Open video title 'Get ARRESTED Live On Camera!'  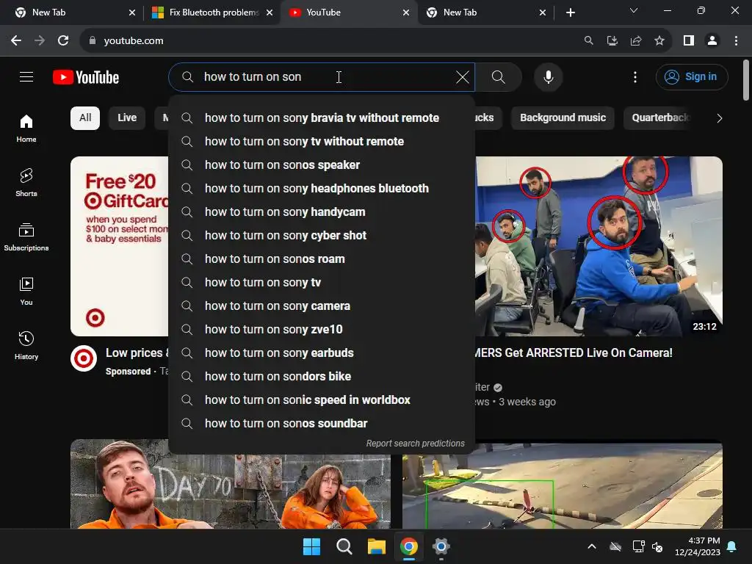(573, 353)
